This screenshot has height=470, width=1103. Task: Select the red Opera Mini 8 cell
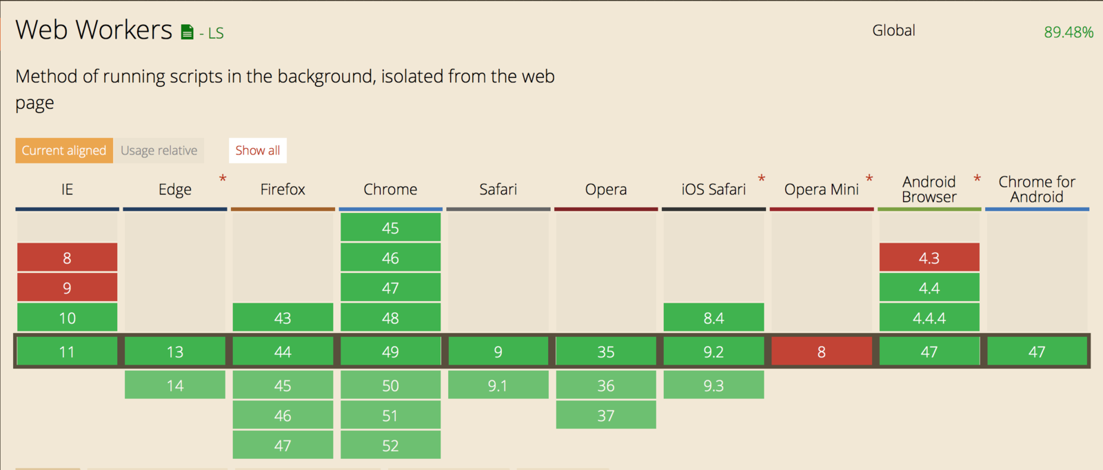[x=821, y=351]
